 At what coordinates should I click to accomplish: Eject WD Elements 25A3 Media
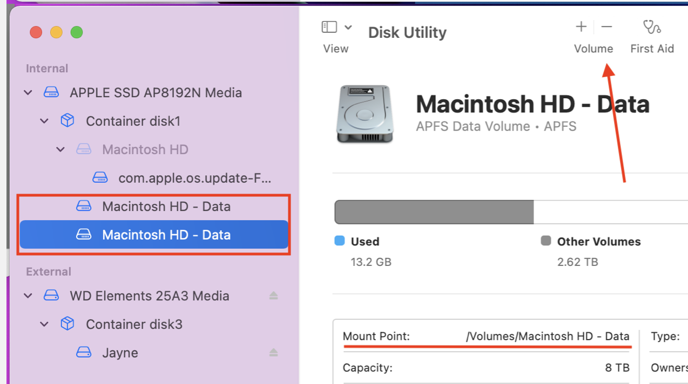tap(273, 296)
